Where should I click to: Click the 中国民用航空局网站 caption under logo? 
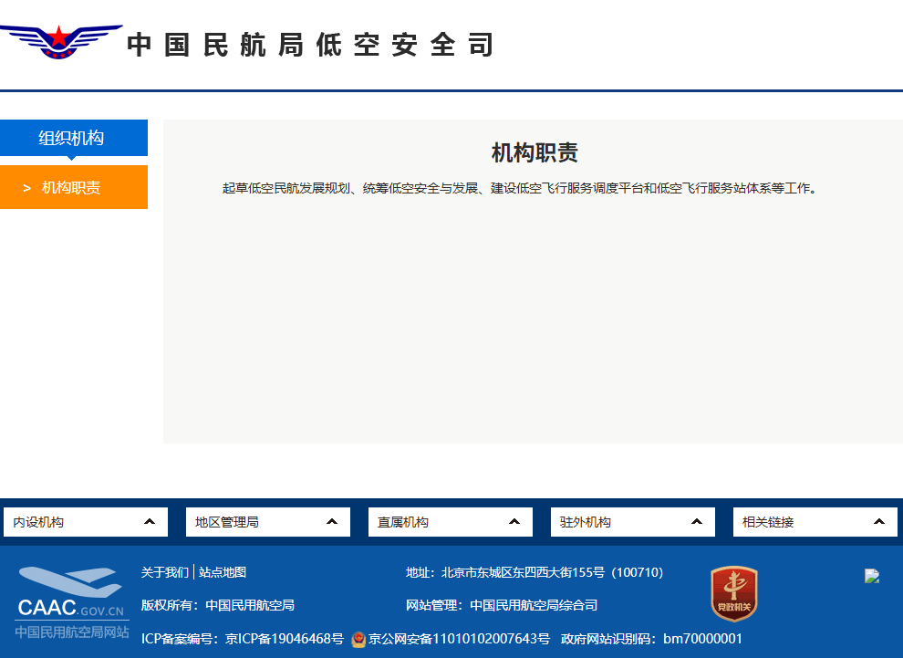click(x=72, y=632)
